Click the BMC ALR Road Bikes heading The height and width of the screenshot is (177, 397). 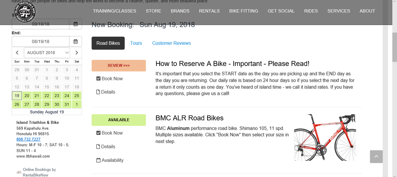click(x=189, y=118)
